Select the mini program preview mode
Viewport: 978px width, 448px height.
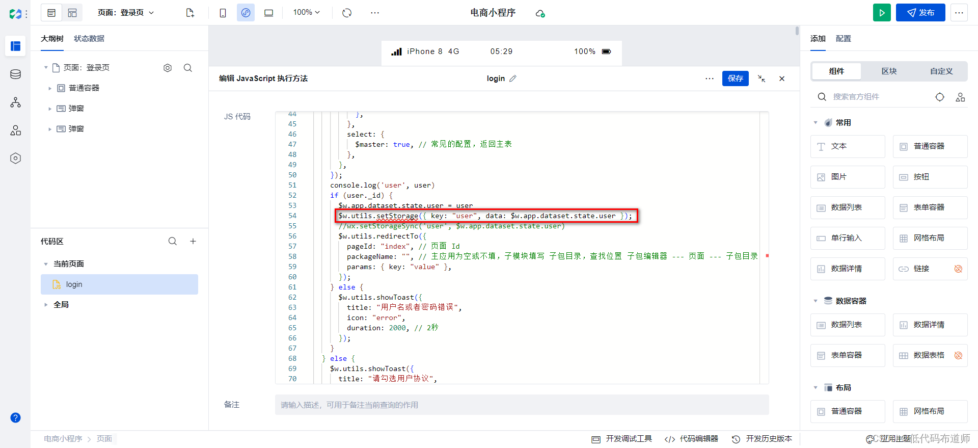[x=246, y=13]
